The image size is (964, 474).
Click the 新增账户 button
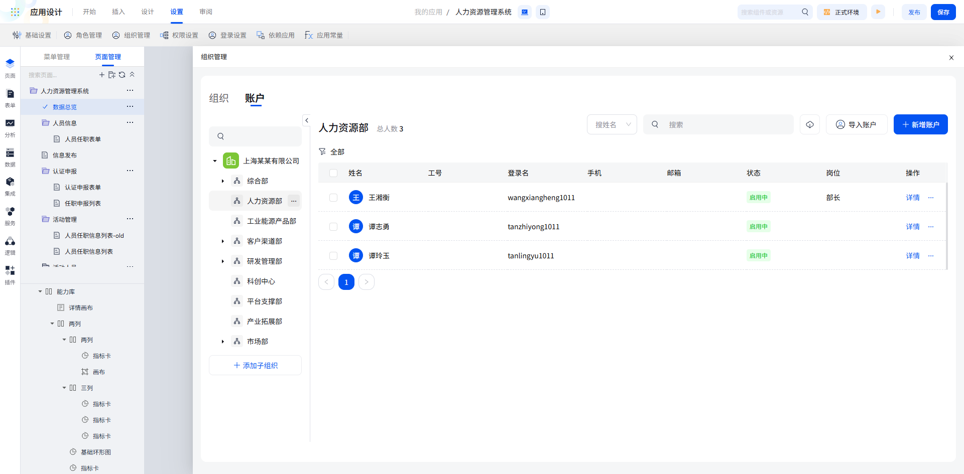[x=920, y=124]
